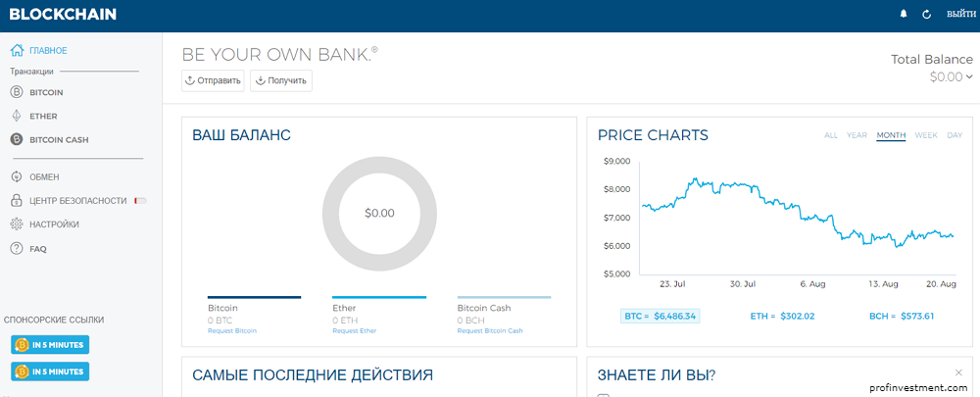Open FAQ via the question mark icon
Image resolution: width=980 pixels, height=397 pixels.
16,249
